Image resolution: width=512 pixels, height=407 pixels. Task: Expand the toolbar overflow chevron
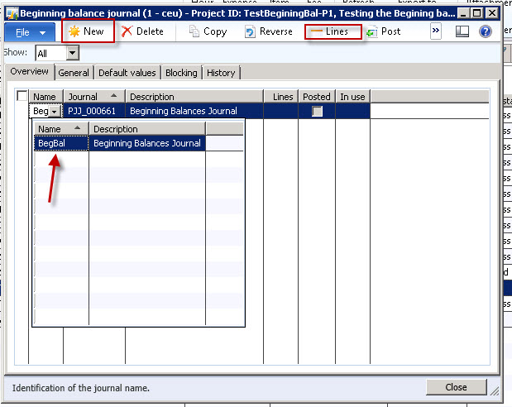[x=436, y=31]
